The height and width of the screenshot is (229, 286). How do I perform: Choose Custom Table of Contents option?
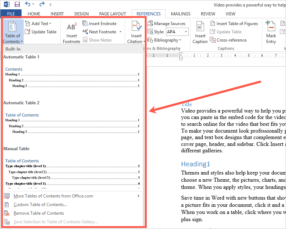click(x=40, y=205)
